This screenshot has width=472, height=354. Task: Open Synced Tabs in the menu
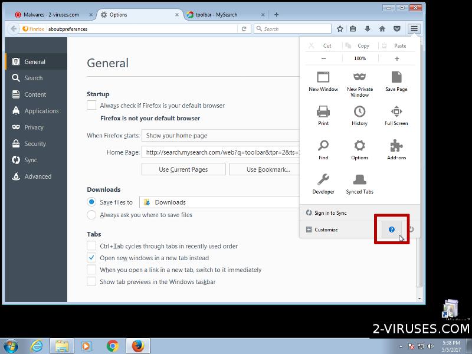click(360, 184)
